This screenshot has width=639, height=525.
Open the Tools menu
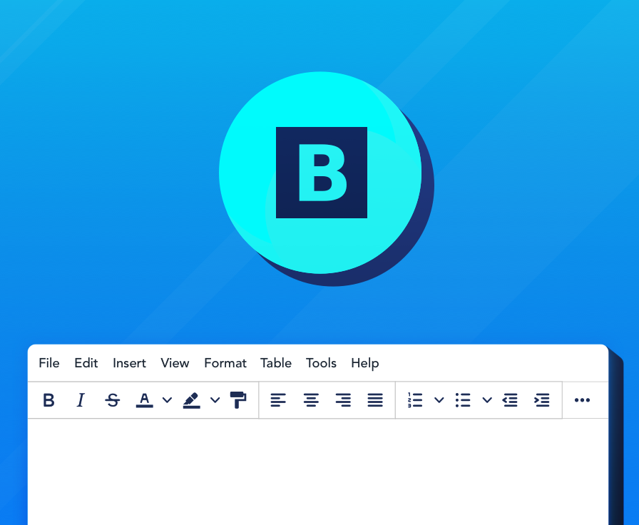(x=321, y=363)
